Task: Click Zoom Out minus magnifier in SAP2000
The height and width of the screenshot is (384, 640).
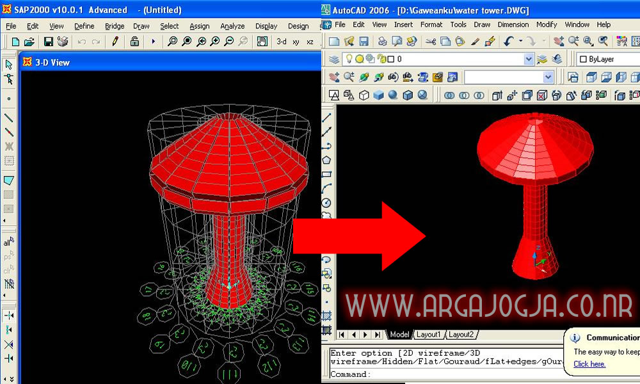Action: (229, 41)
